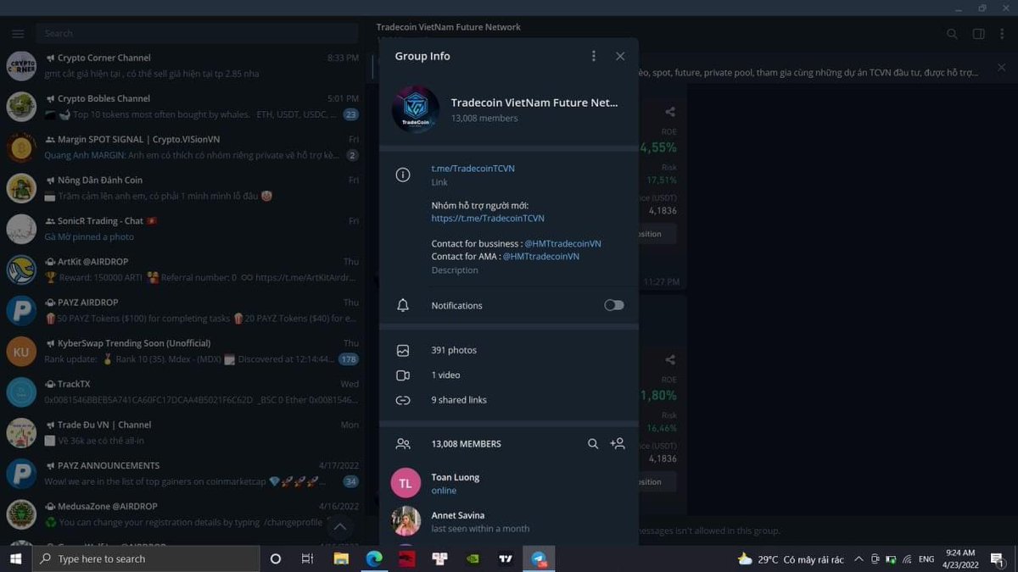Open the Crypto Bobles Channel chat

[x=182, y=107]
